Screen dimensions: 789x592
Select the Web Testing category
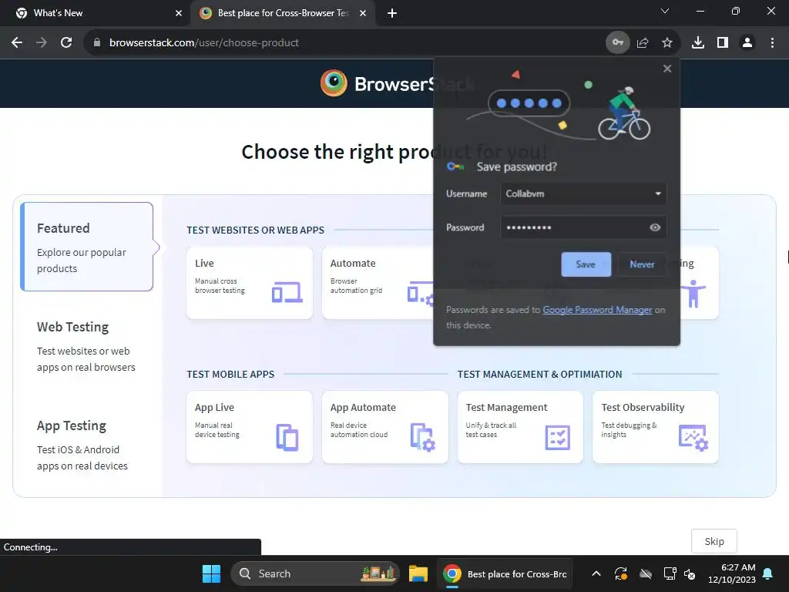click(x=86, y=346)
